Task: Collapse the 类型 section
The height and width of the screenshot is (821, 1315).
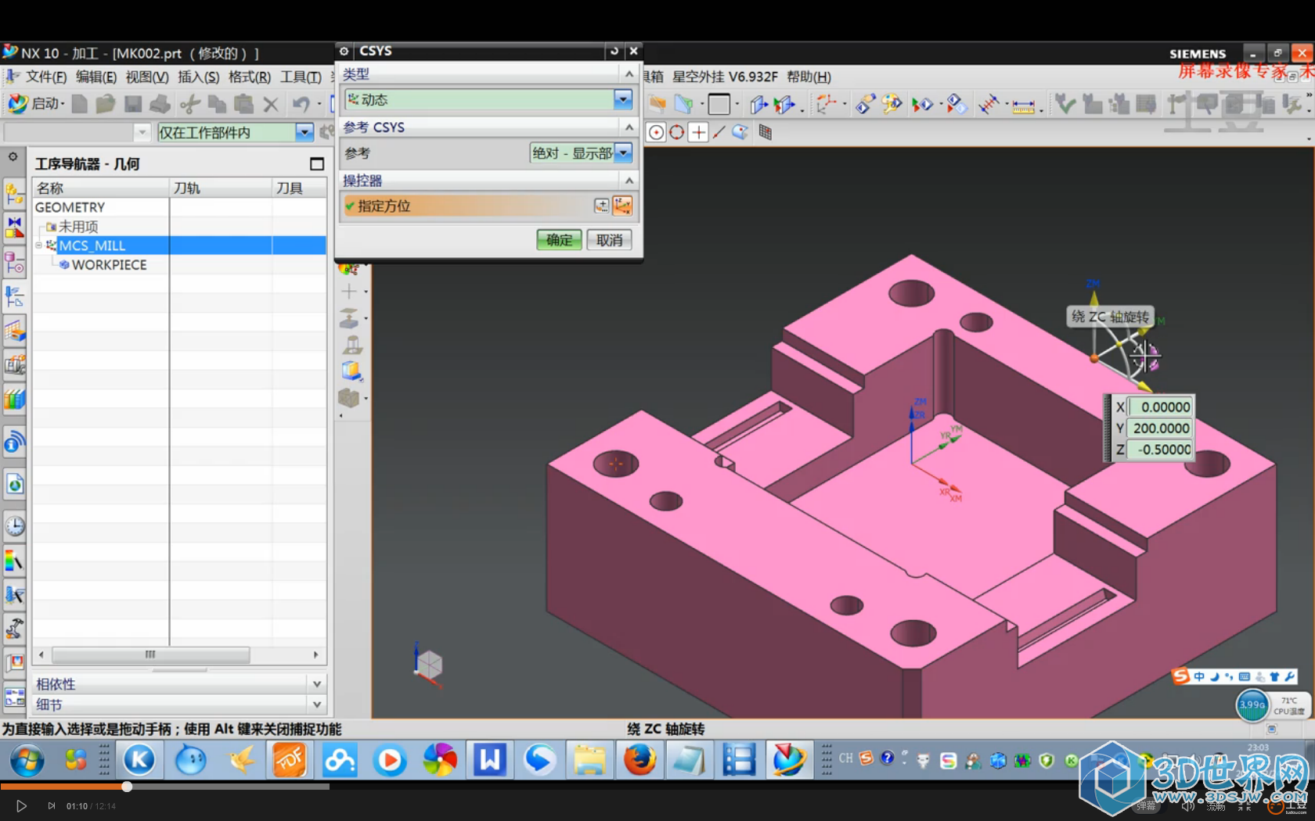Action: (629, 74)
